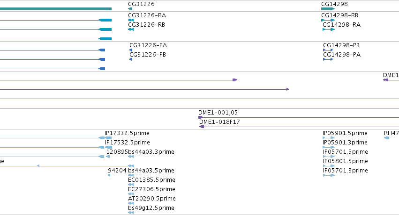Select the IP17332.5prime EST label
The height and width of the screenshot is (215, 399).
point(127,133)
